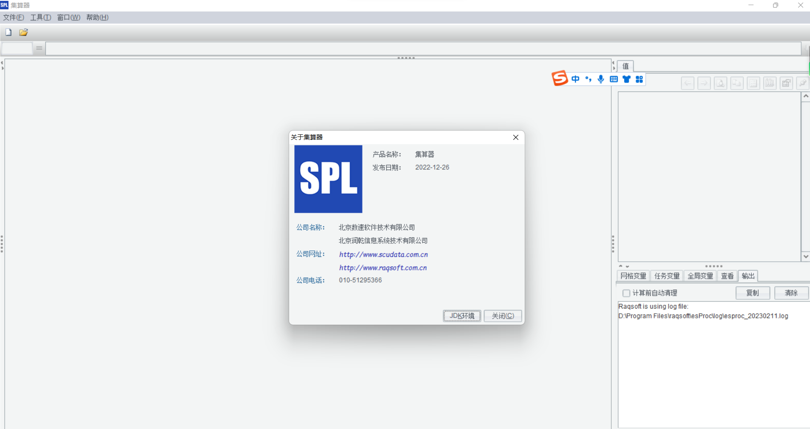Image resolution: width=810 pixels, height=429 pixels.
Task: Restore the main window size
Action: click(776, 5)
